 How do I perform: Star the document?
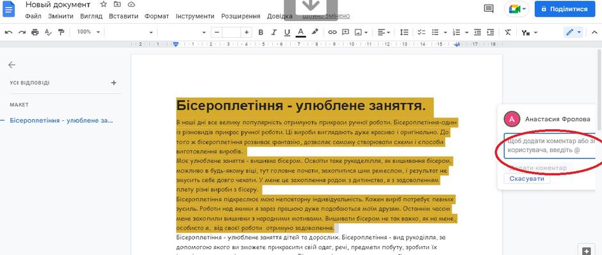[x=103, y=4]
